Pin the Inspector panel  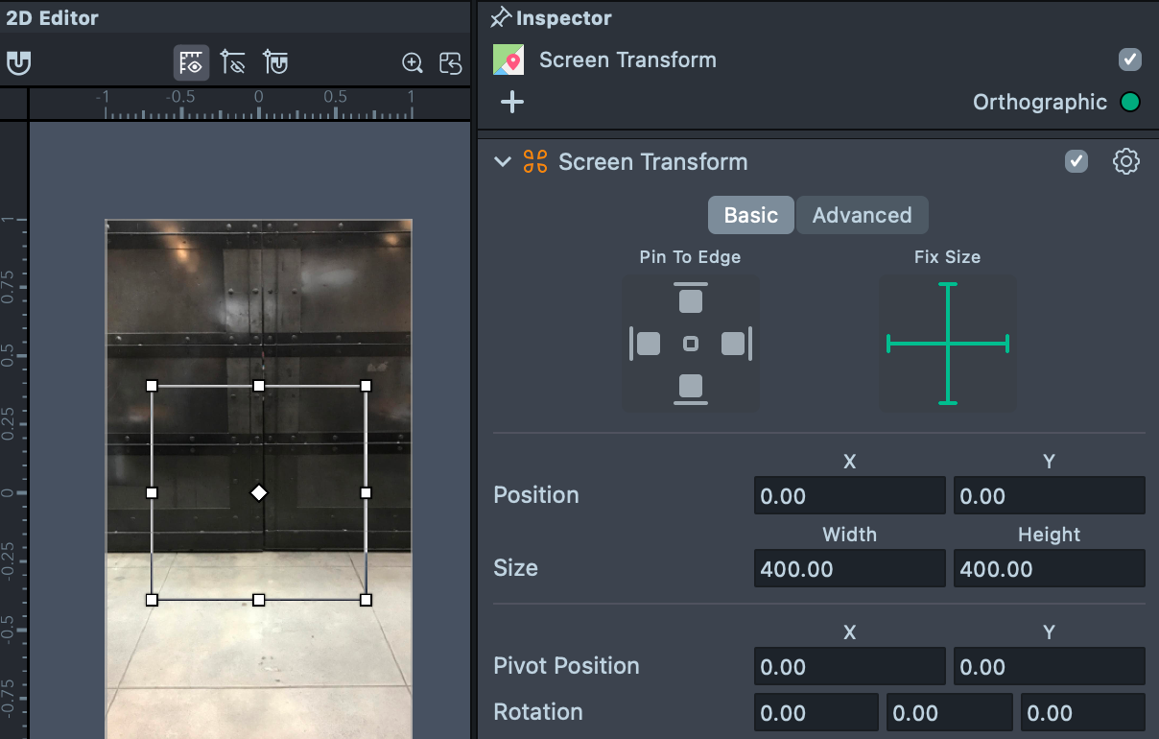click(x=501, y=18)
